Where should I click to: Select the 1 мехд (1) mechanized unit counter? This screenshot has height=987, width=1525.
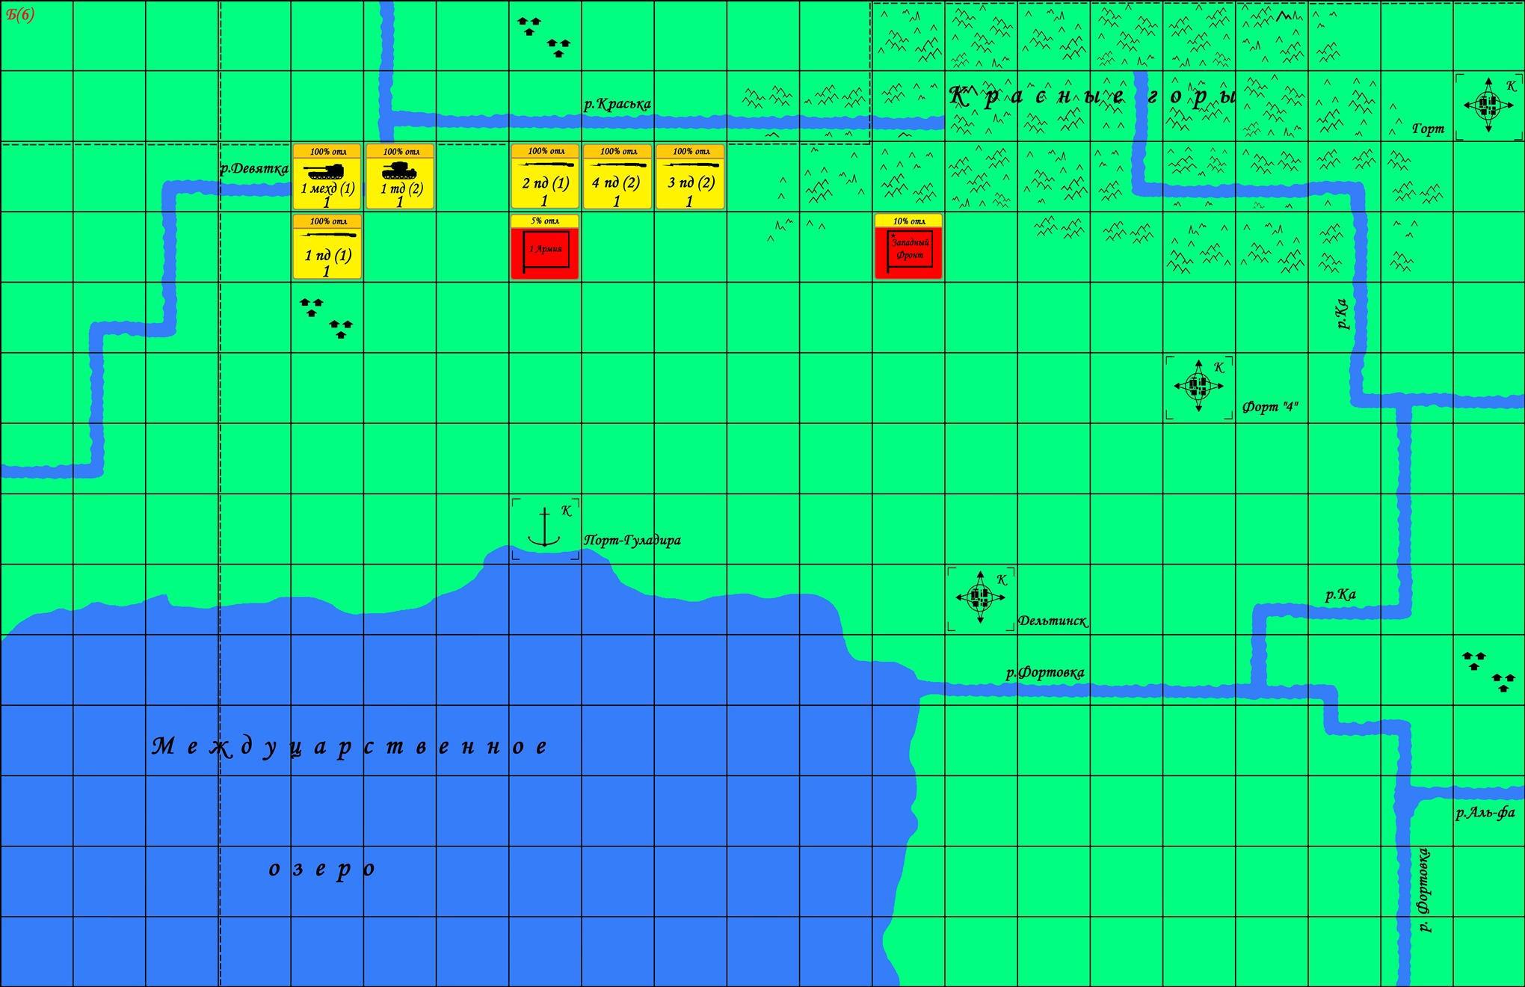pos(327,177)
